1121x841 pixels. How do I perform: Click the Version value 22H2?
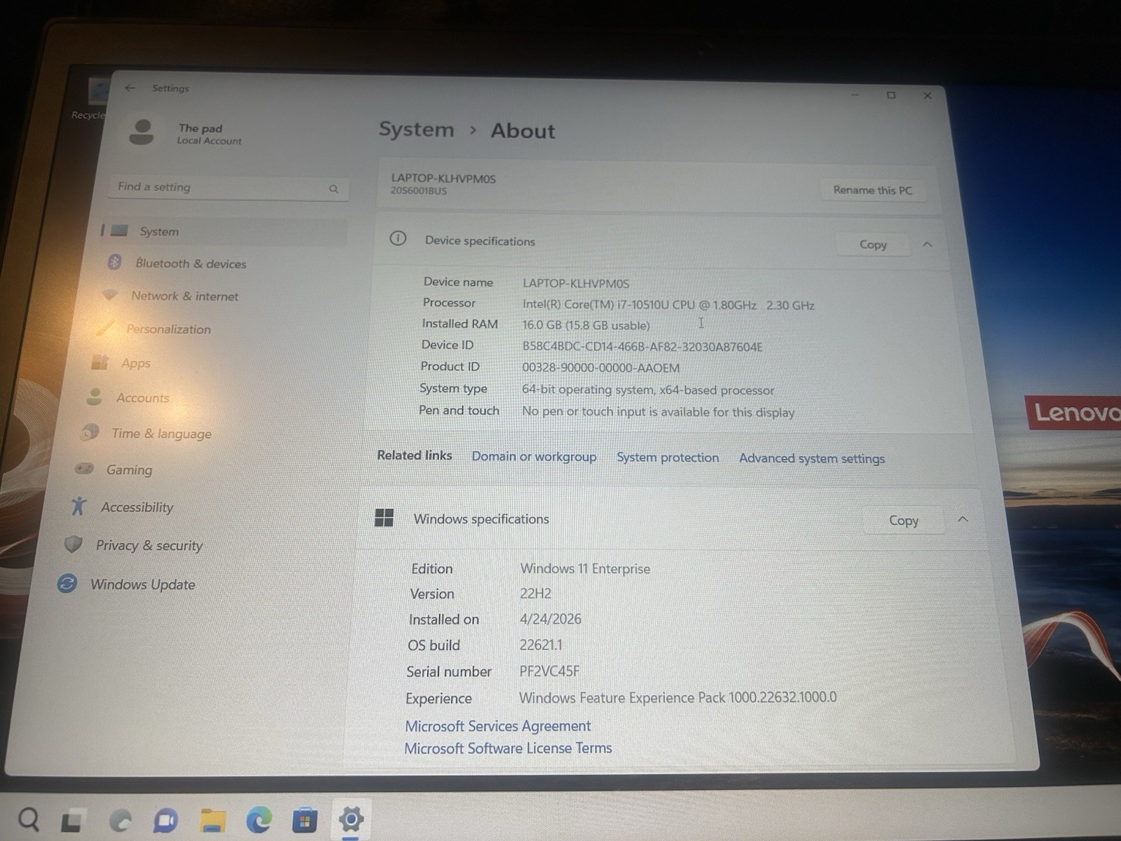[x=535, y=594]
